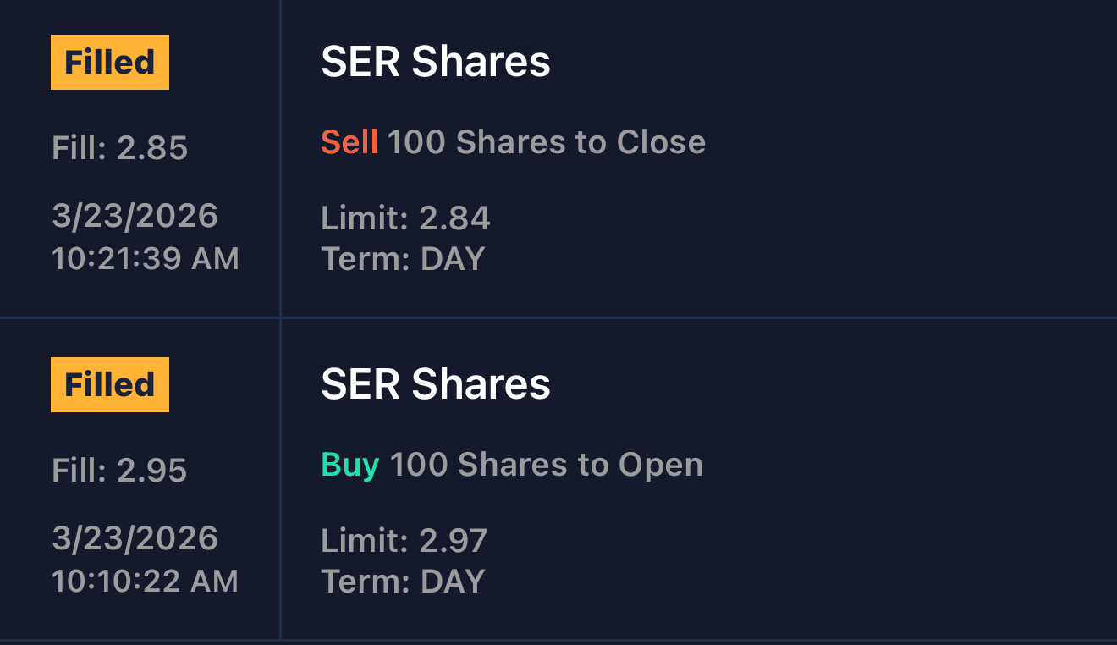The width and height of the screenshot is (1117, 645).
Task: Select the 10:21:39 AM timestamp
Action: click(146, 259)
